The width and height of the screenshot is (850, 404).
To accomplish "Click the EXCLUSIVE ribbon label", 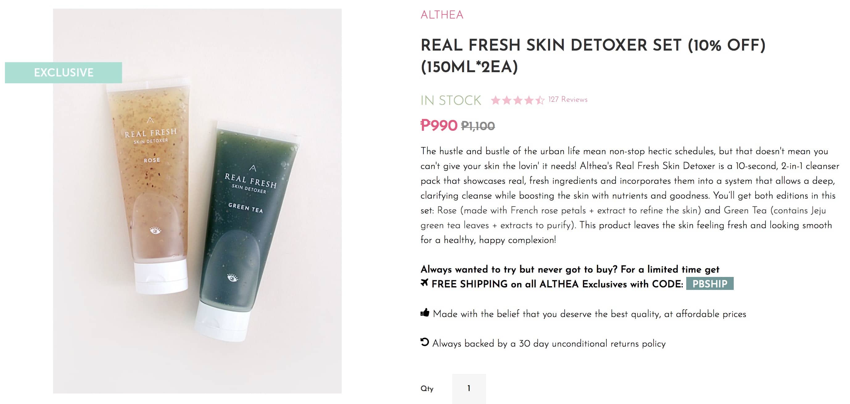I will pyautogui.click(x=63, y=72).
